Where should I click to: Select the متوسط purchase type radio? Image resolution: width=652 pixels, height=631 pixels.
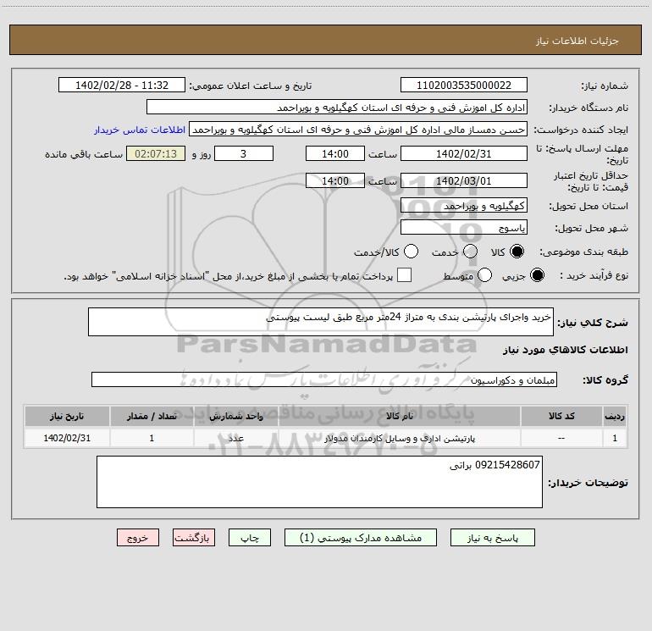point(484,275)
